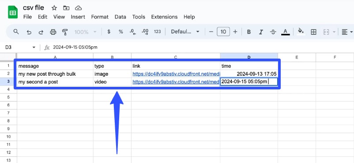Open the cloudfront link in row 3
The width and height of the screenshot is (354, 163).
click(x=176, y=82)
